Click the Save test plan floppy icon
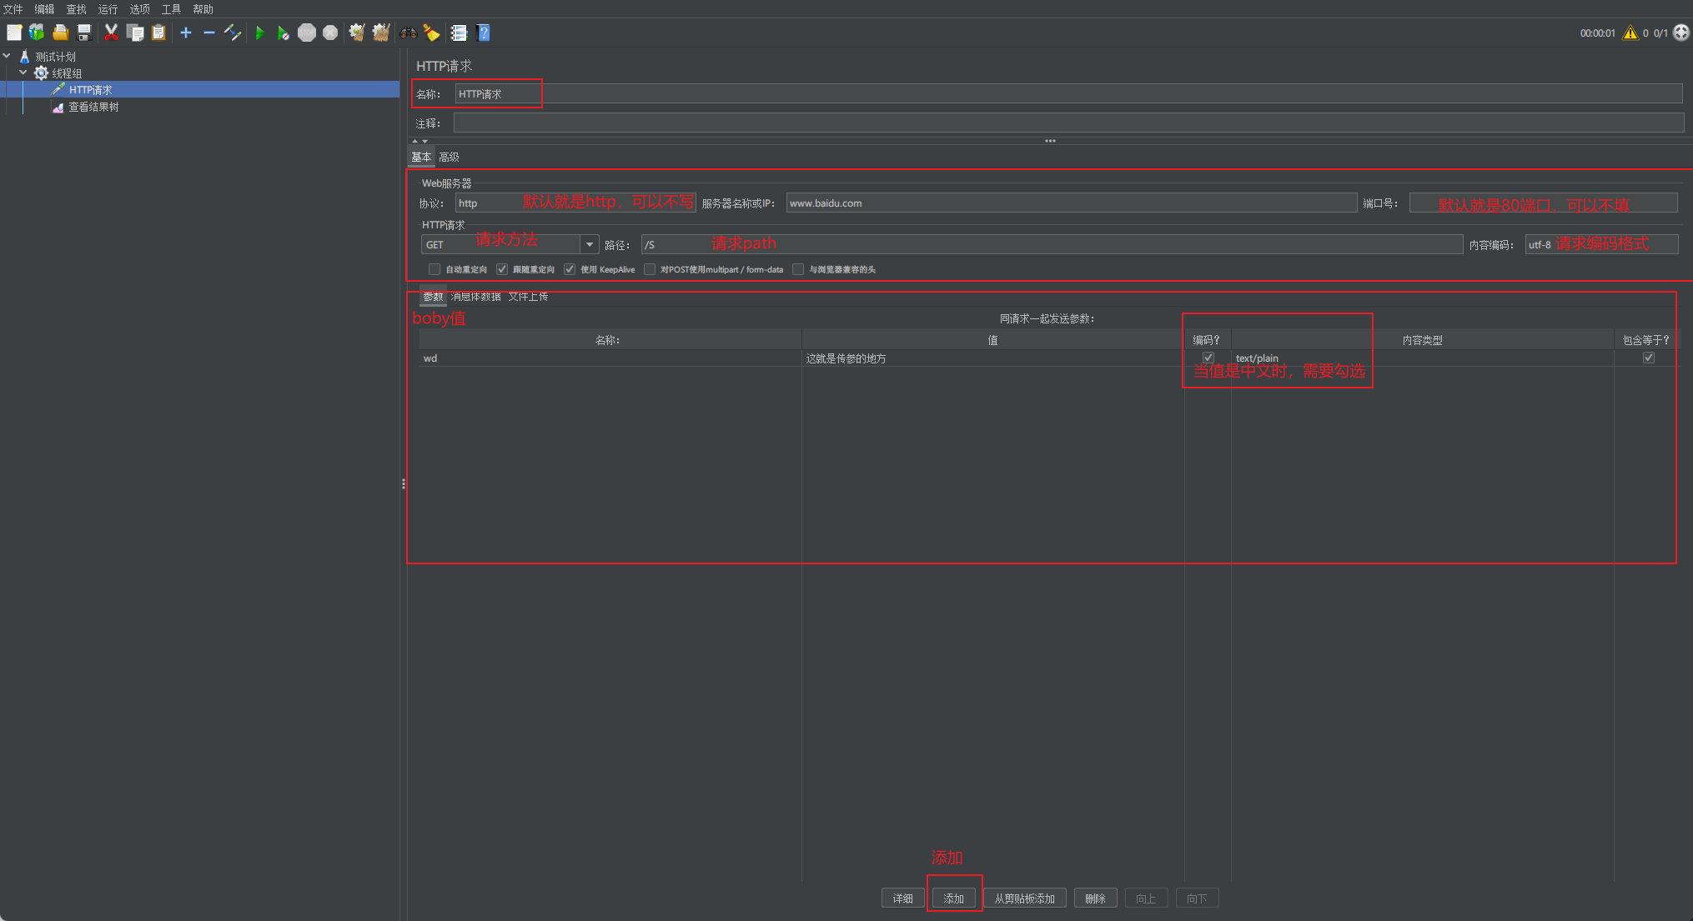The height and width of the screenshot is (921, 1693). point(84,33)
